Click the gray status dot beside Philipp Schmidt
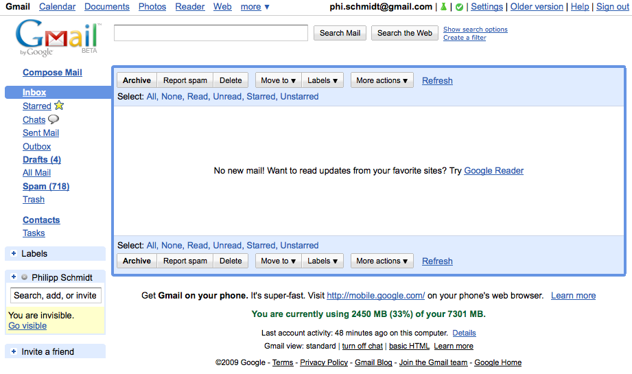This screenshot has height=374, width=632. (24, 277)
